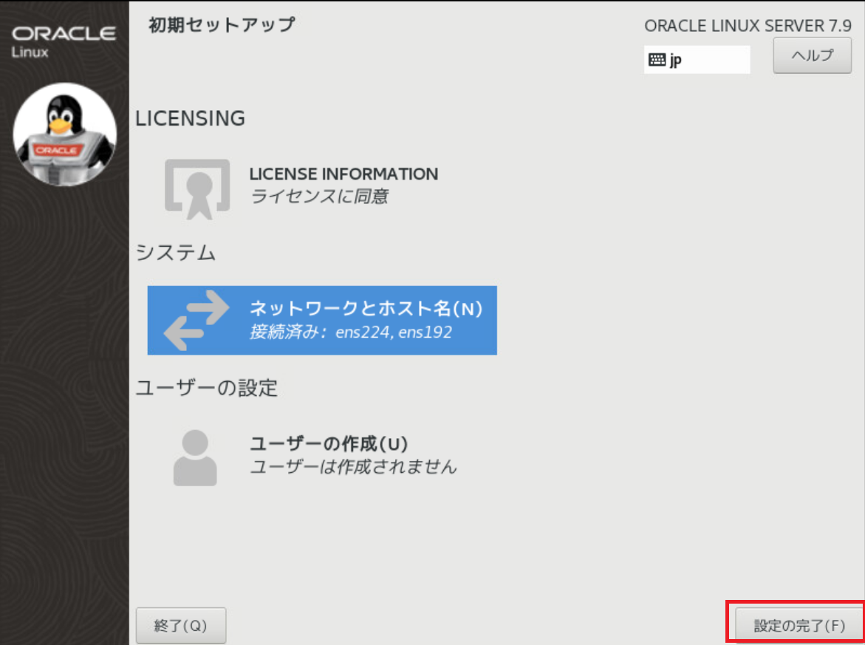Click the keyboard icon beside jp
865x645 pixels.
(657, 60)
